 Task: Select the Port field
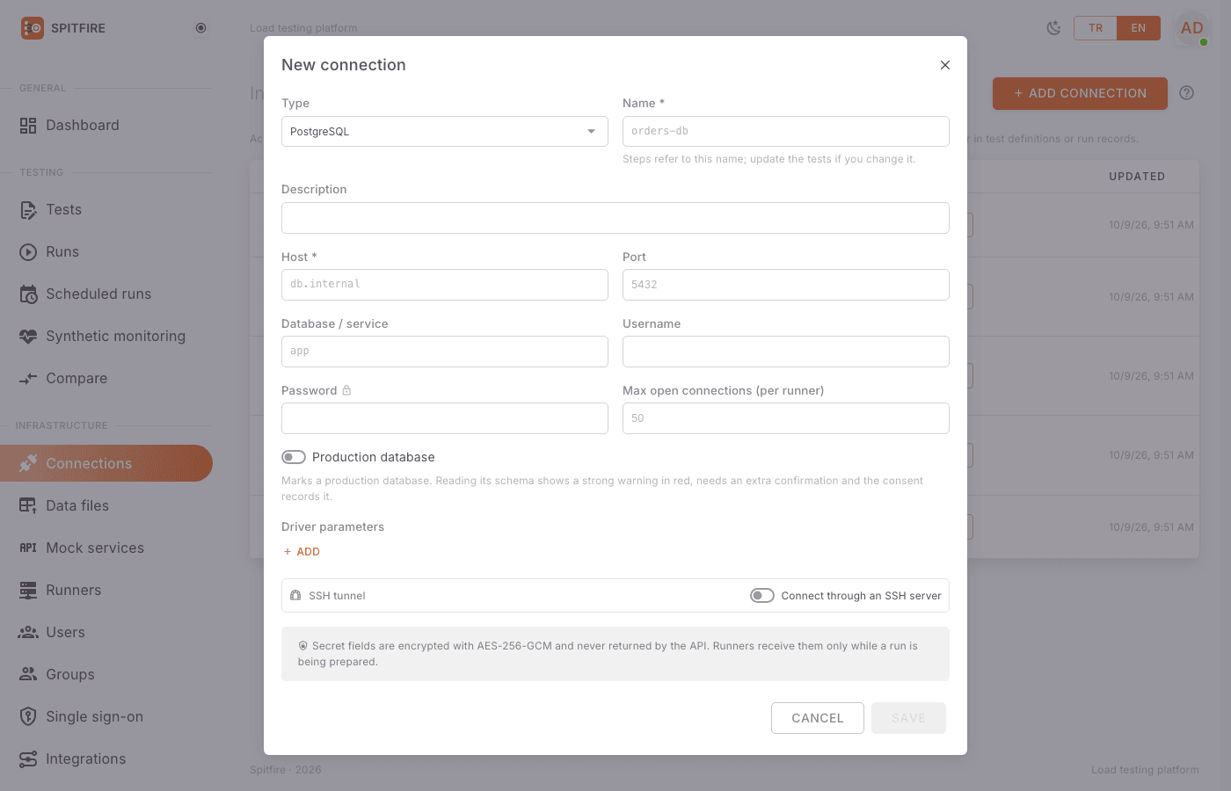tap(786, 285)
